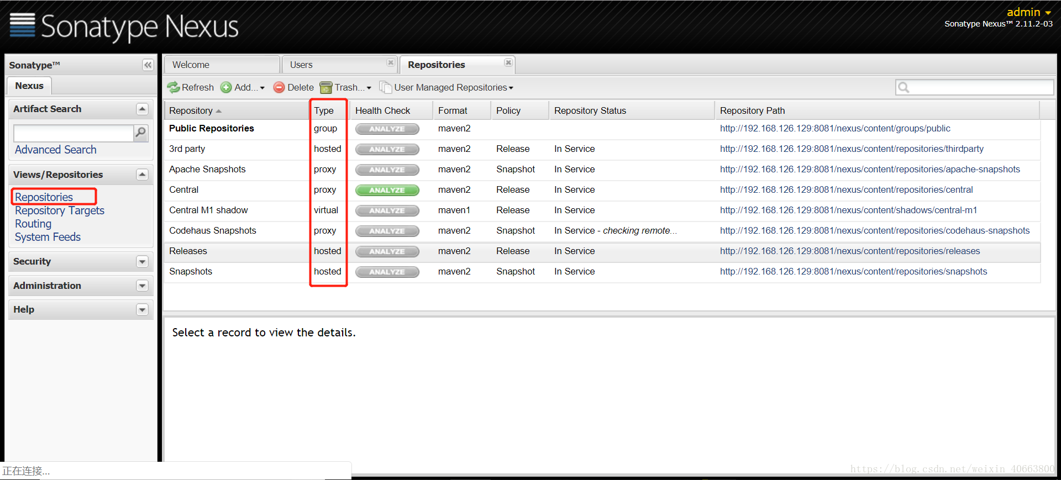Open System Feeds link

point(48,237)
